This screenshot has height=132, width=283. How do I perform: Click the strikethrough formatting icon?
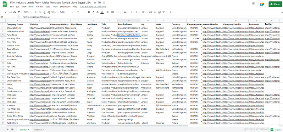98,12
